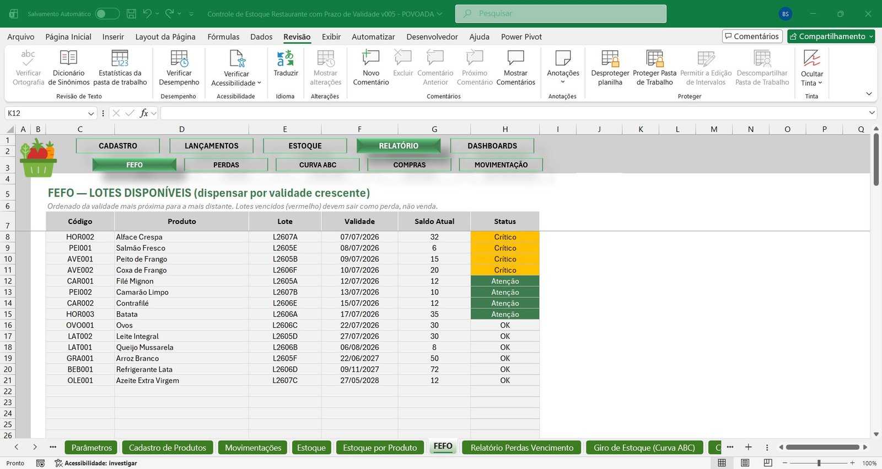Open Verificar Desempenho tool

(179, 67)
